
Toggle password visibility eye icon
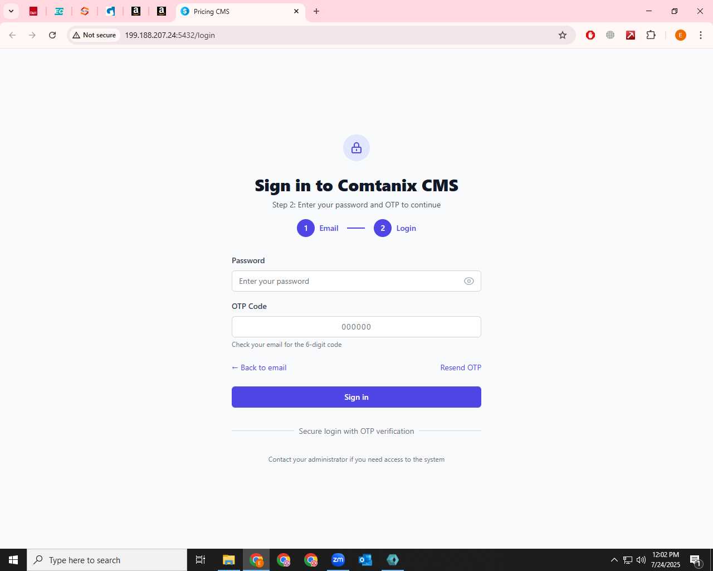(x=469, y=281)
